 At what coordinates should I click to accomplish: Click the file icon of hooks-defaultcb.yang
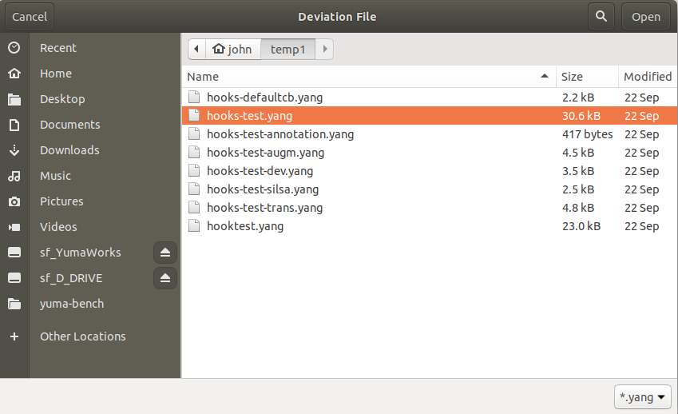click(x=194, y=97)
